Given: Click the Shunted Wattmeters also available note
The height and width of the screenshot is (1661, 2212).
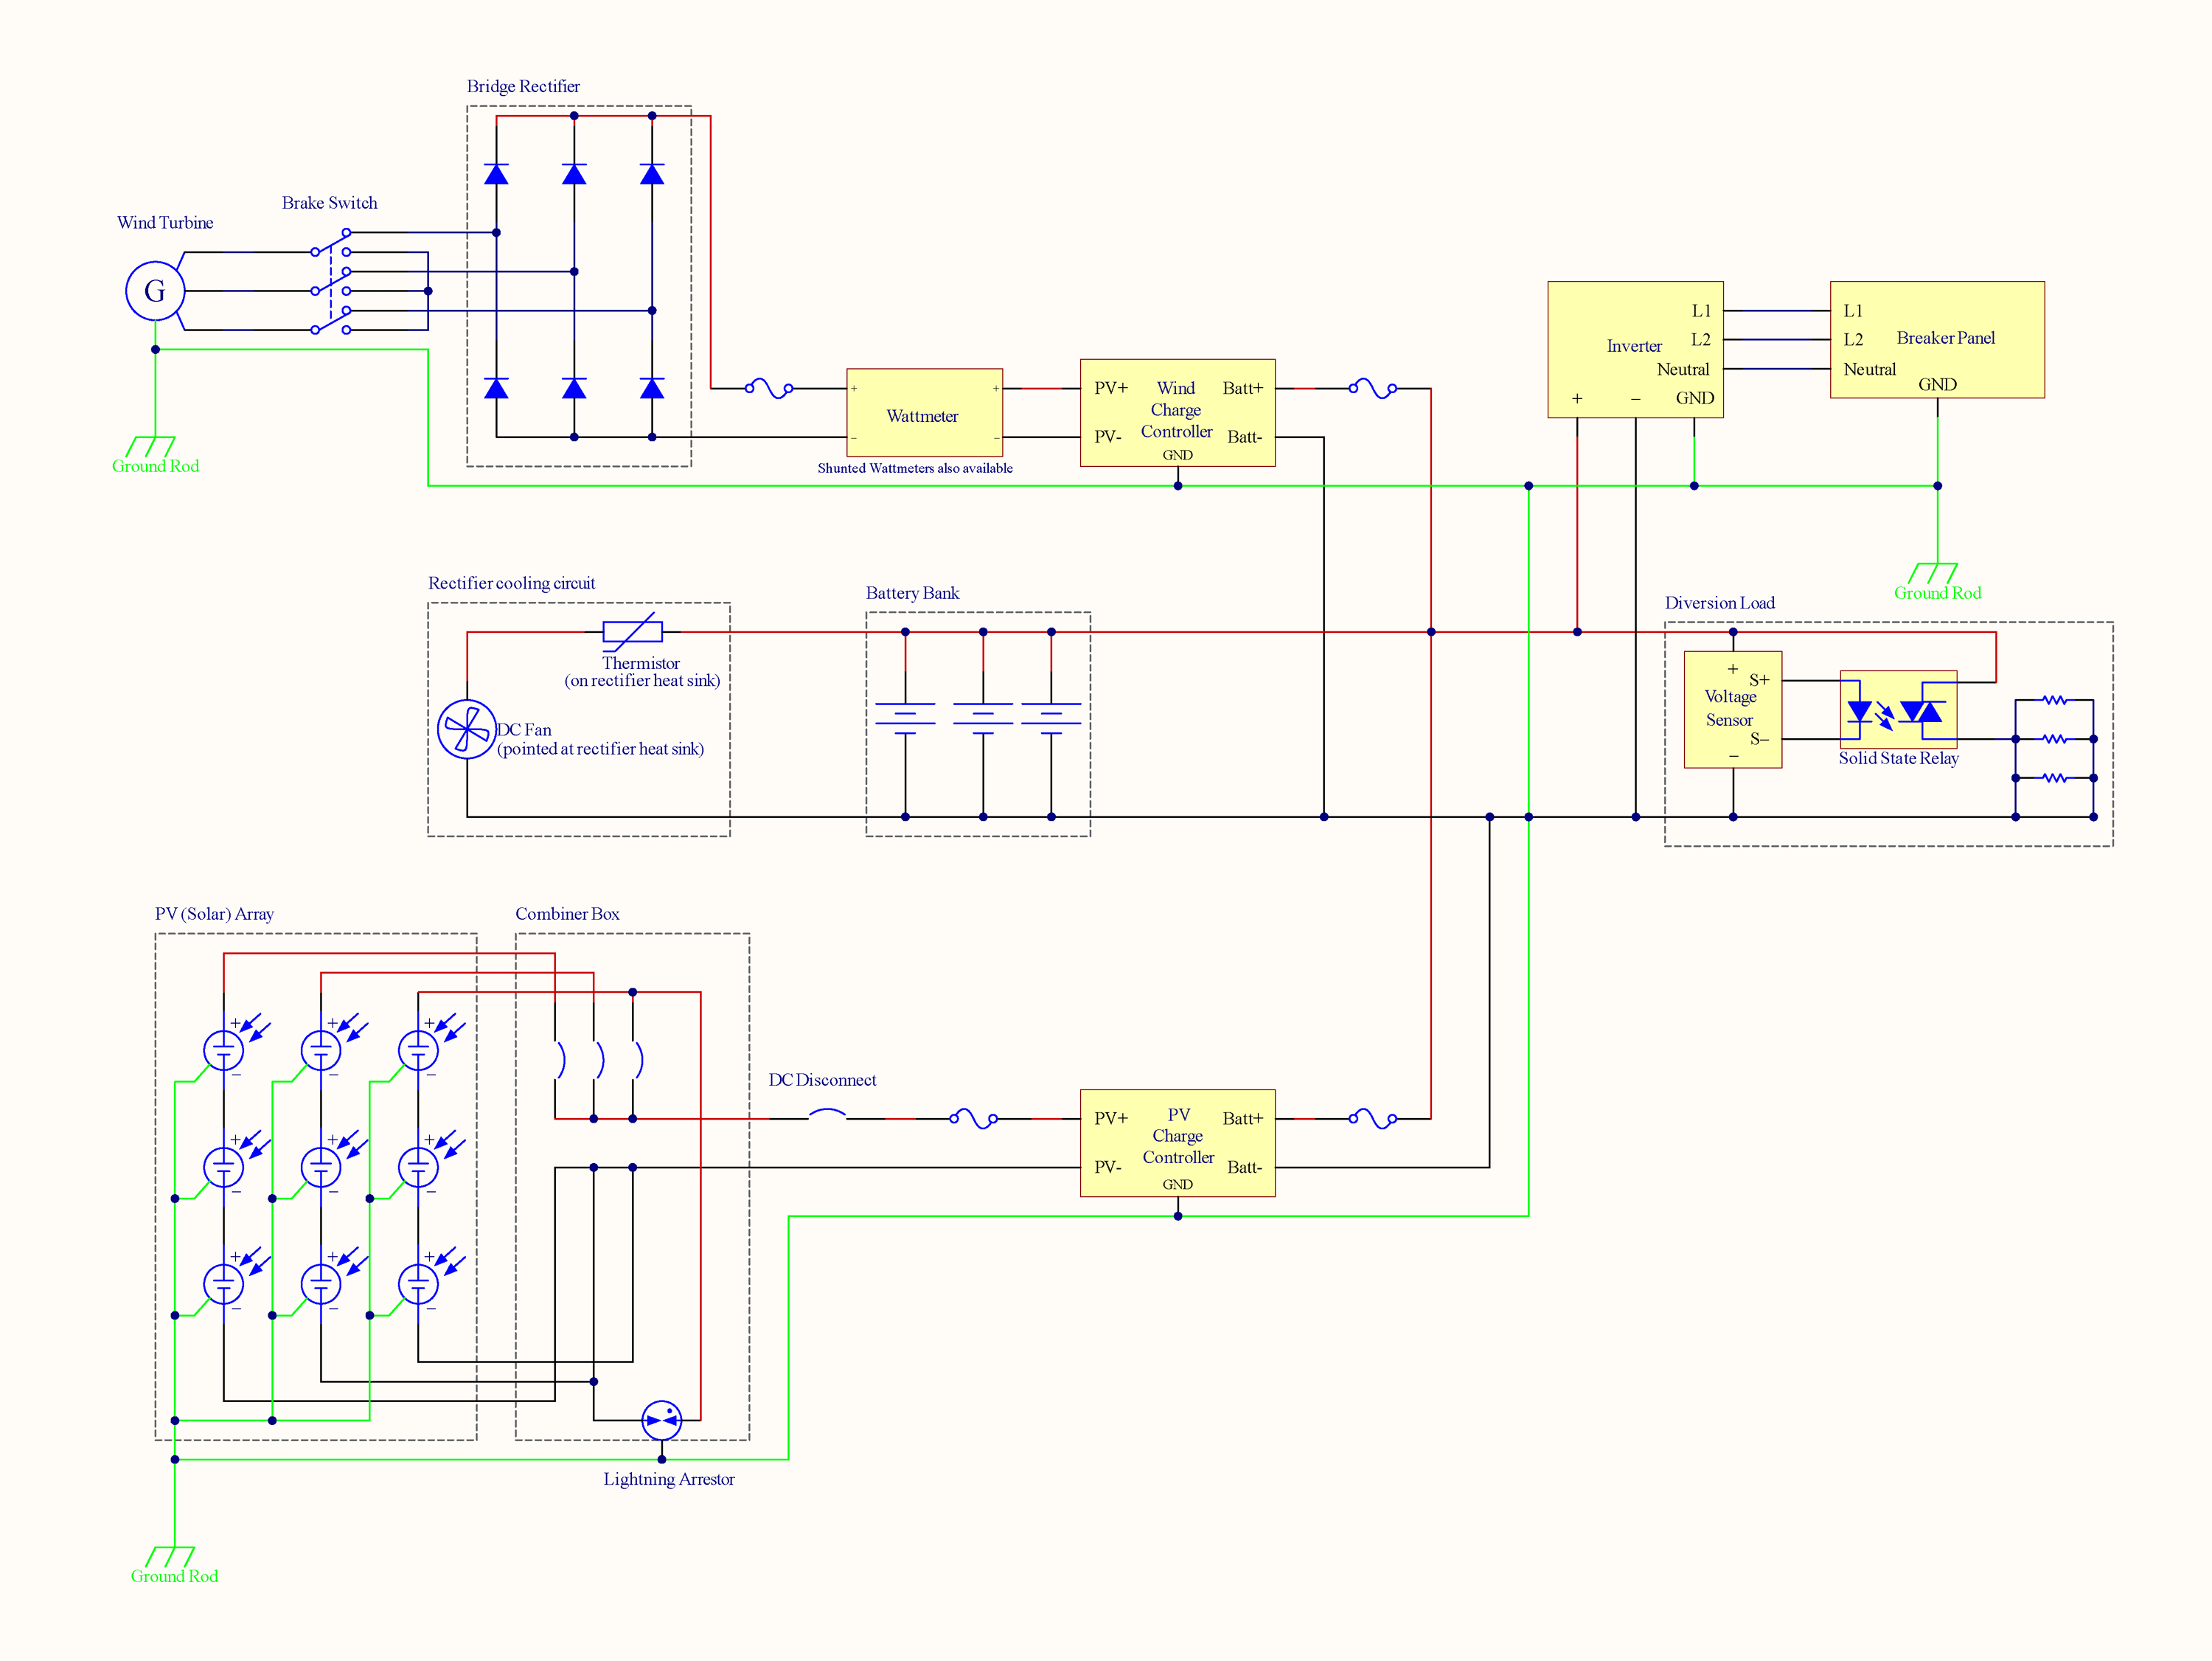Looking at the screenshot, I should [914, 468].
